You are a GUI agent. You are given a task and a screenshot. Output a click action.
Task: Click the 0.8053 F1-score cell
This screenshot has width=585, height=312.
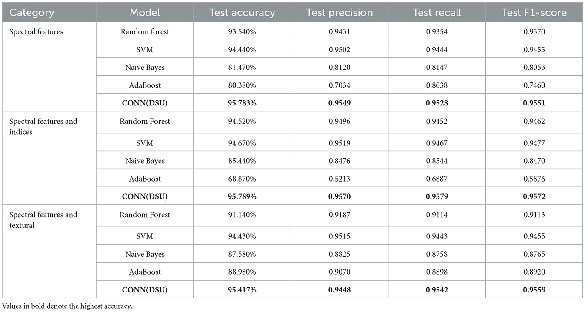pyautogui.click(x=534, y=67)
